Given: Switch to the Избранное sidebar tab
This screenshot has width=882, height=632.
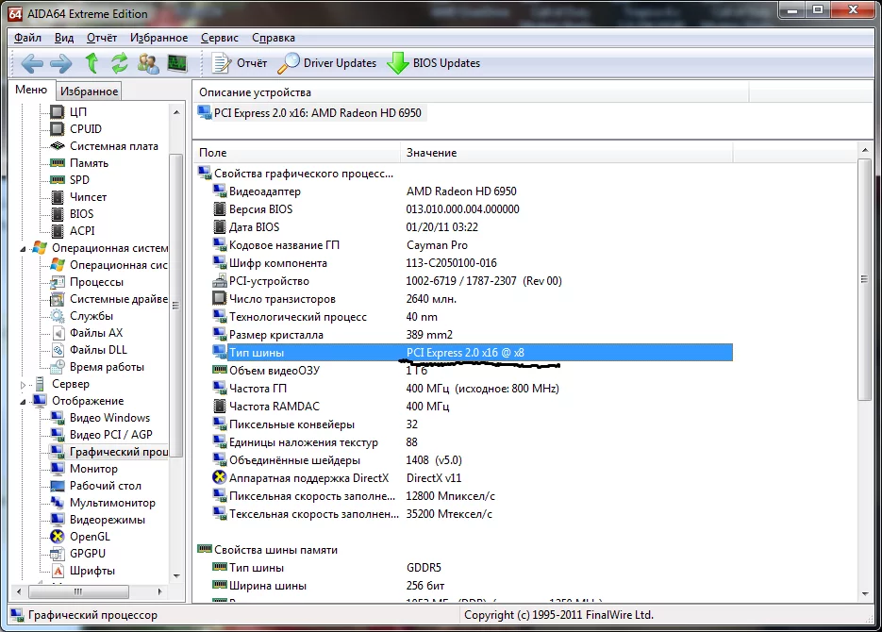Looking at the screenshot, I should [89, 91].
